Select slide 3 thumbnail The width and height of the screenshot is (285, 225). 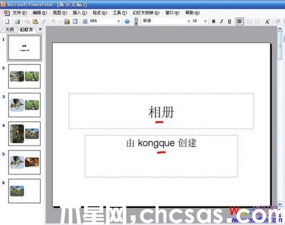click(25, 105)
